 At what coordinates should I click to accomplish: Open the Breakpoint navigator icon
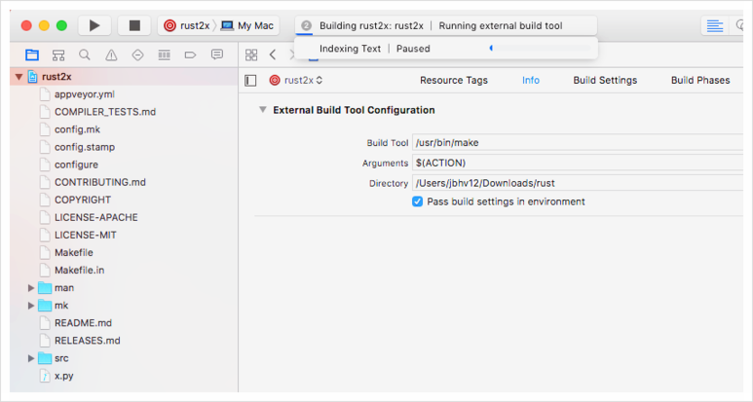coord(190,55)
